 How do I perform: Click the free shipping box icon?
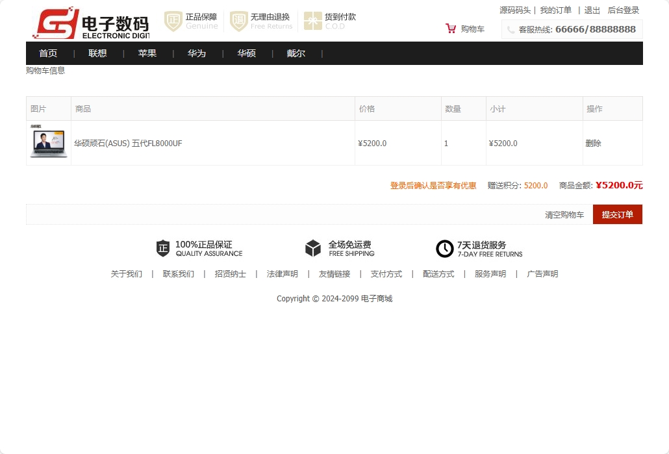tap(313, 249)
